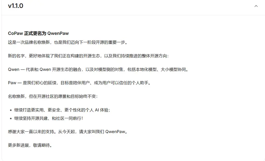The width and height of the screenshot is (265, 161).
Task: Click the v1.1.0 version heading
Action: 16,6
